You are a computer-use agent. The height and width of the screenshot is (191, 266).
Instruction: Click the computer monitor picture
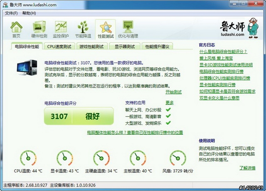(27, 68)
